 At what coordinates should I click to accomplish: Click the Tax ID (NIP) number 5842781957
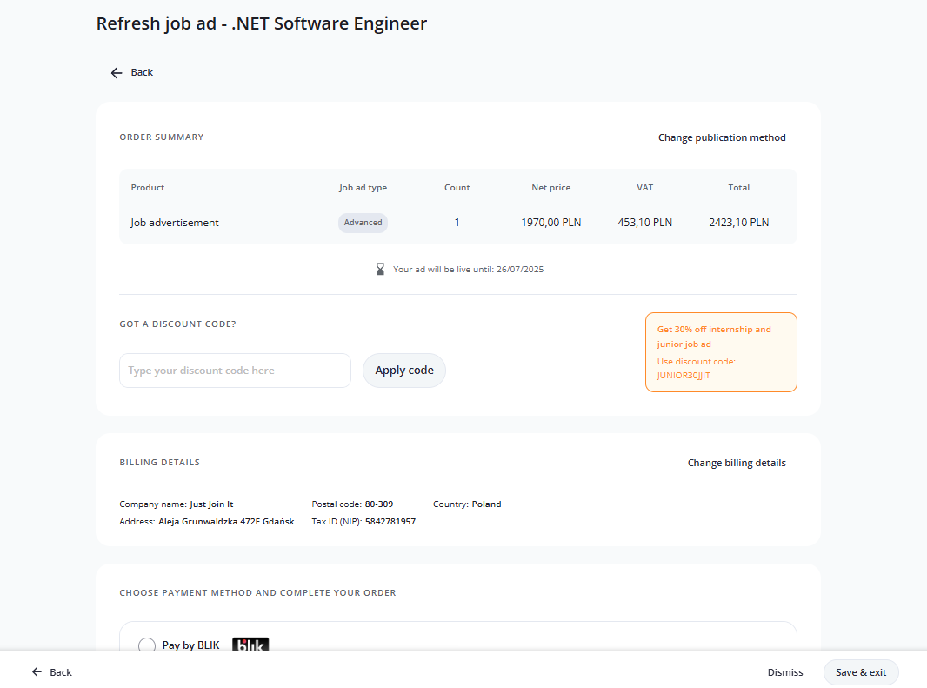[x=390, y=522]
